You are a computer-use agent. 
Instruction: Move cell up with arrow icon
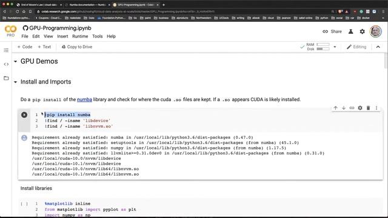coord(335,108)
